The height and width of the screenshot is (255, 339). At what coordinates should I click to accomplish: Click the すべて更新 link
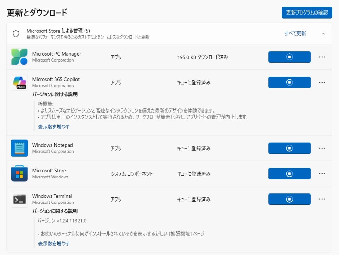295,33
